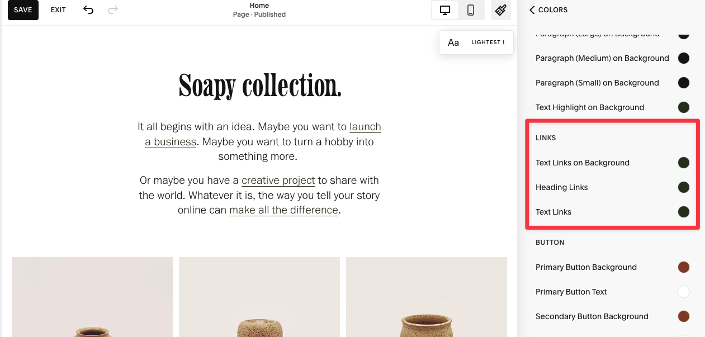Follow the 'make all the difference' link
The width and height of the screenshot is (705, 337).
click(284, 211)
